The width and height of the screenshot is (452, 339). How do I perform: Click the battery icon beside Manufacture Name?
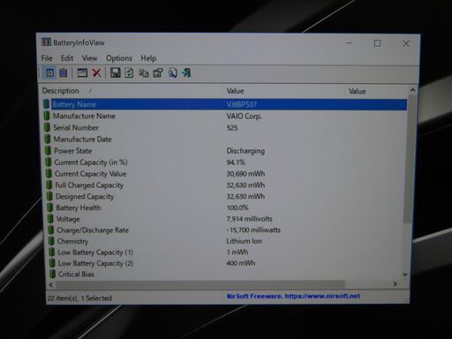(x=47, y=116)
